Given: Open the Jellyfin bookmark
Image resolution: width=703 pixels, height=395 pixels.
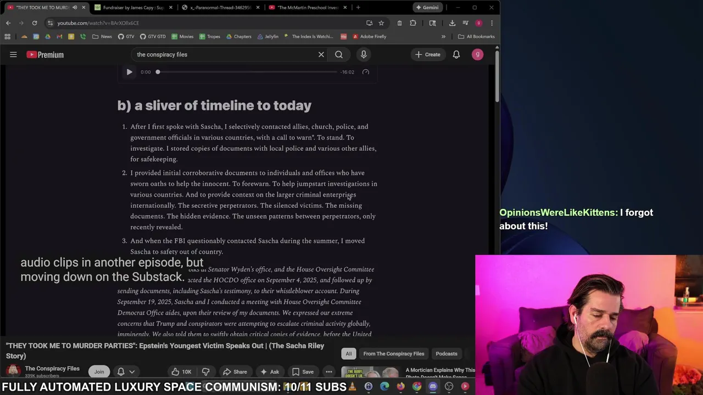Looking at the screenshot, I should tap(268, 37).
